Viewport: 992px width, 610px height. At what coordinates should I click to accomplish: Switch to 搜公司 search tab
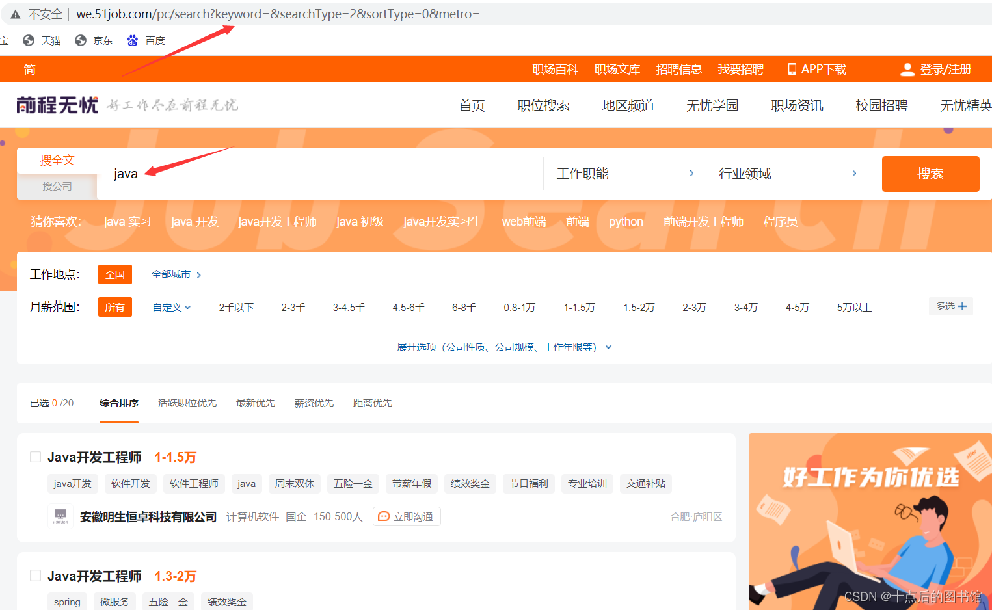click(57, 186)
